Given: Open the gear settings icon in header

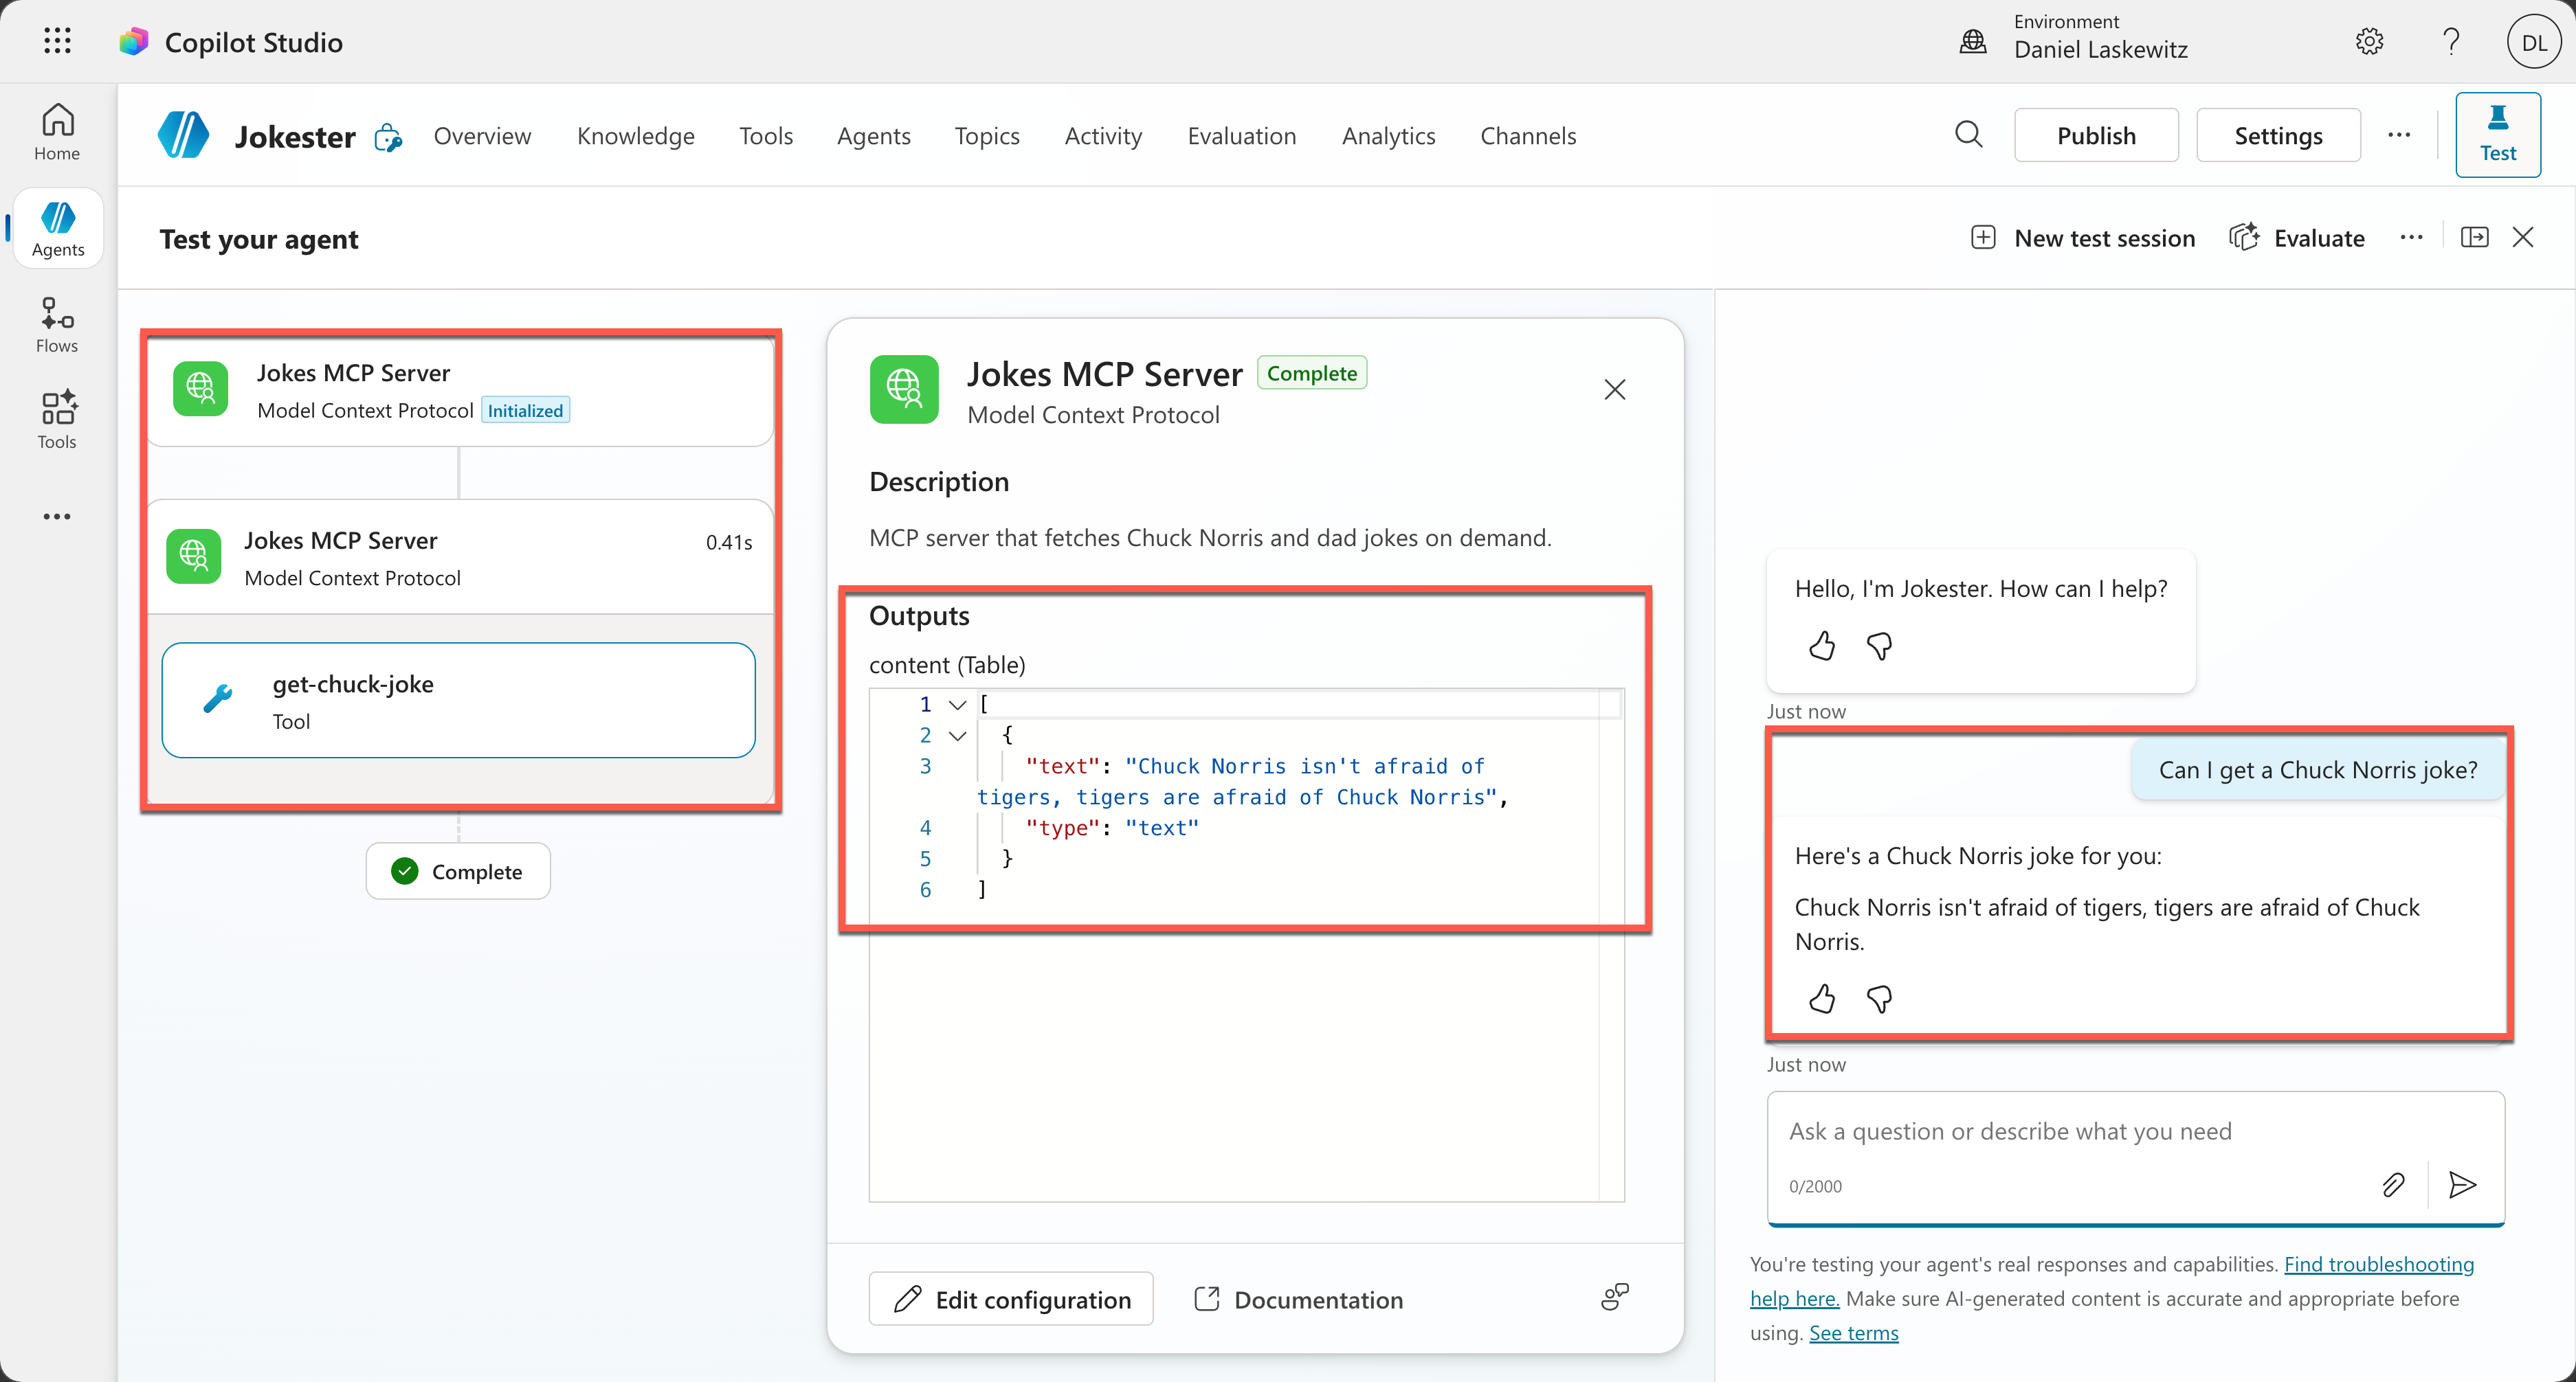Looking at the screenshot, I should coord(2369,41).
